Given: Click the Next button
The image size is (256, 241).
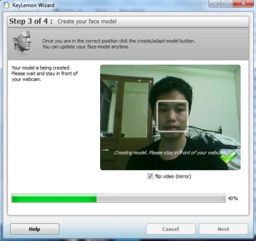Looking at the screenshot, I should [223, 229].
